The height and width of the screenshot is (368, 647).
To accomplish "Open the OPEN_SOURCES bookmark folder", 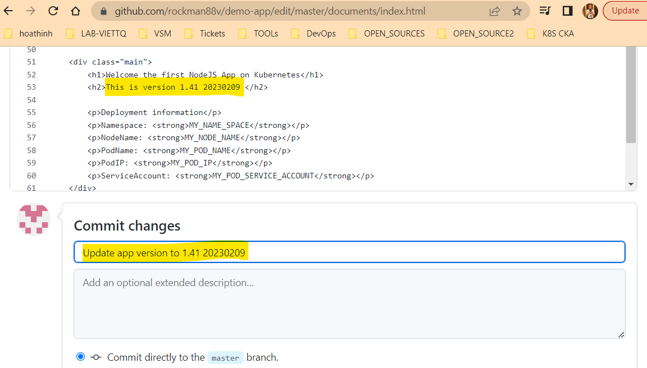I will tap(386, 34).
